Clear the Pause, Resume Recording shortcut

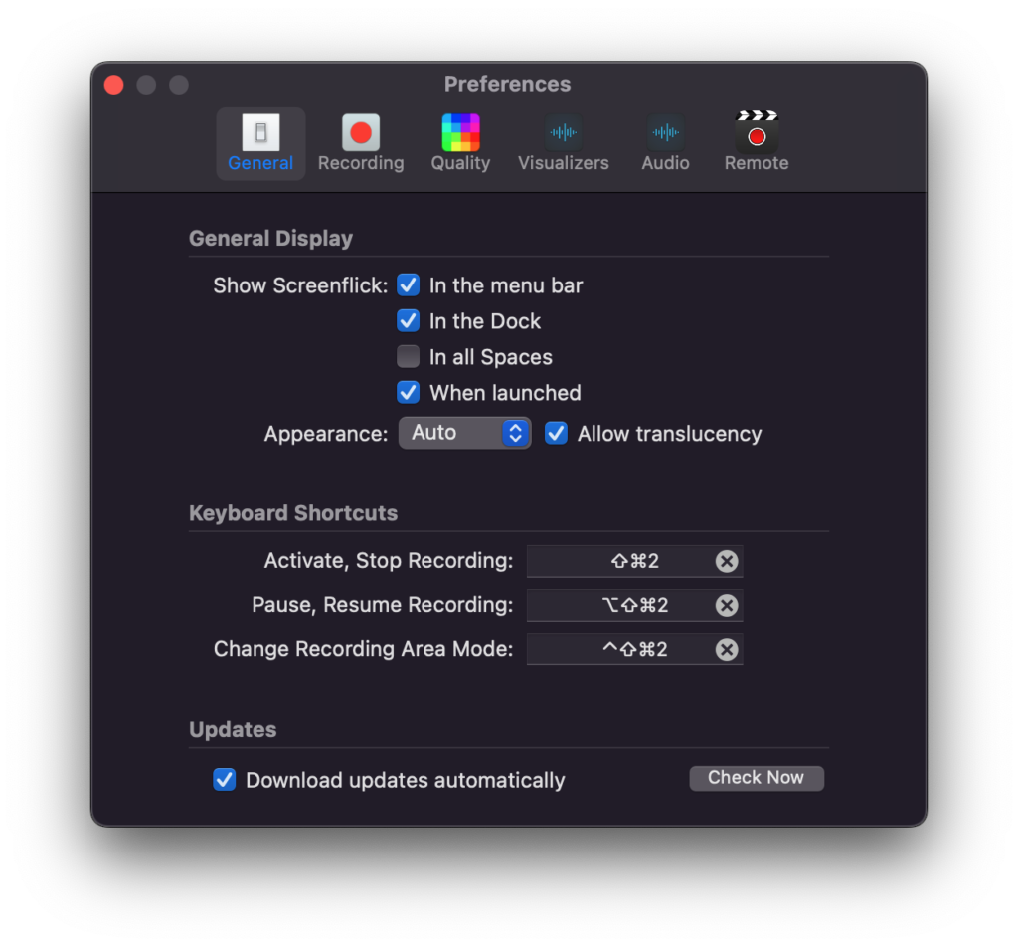(727, 605)
